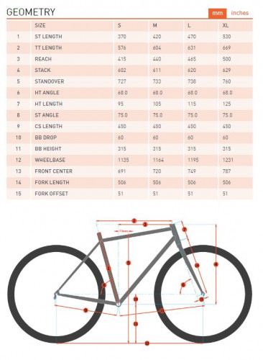
Task: Click the ST LENGTH row label
Action: click(48, 37)
